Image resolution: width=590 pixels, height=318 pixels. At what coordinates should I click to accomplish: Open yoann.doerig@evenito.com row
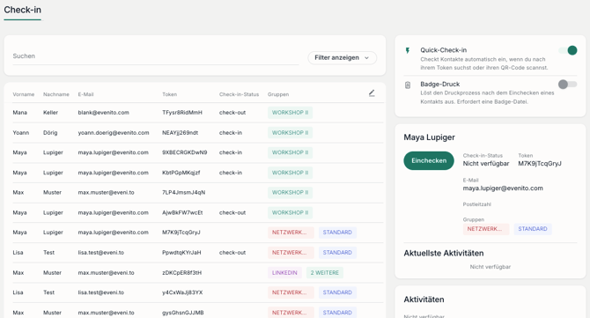[x=198, y=133]
